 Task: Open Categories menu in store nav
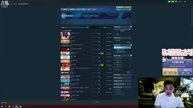[78, 9]
